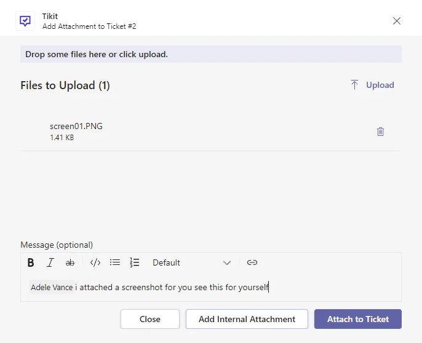The image size is (422, 343).
Task: Toggle bold formatting in message editor
Action: [31, 262]
